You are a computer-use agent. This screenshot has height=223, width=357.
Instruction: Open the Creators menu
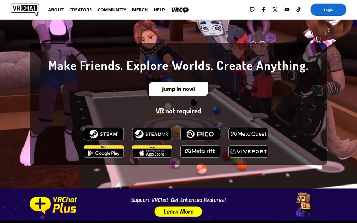(x=80, y=10)
